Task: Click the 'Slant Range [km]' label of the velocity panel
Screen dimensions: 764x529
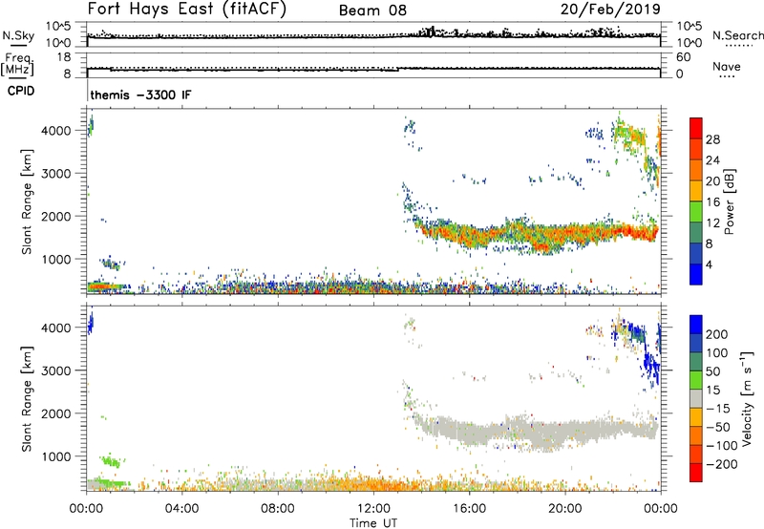Action: [27, 398]
